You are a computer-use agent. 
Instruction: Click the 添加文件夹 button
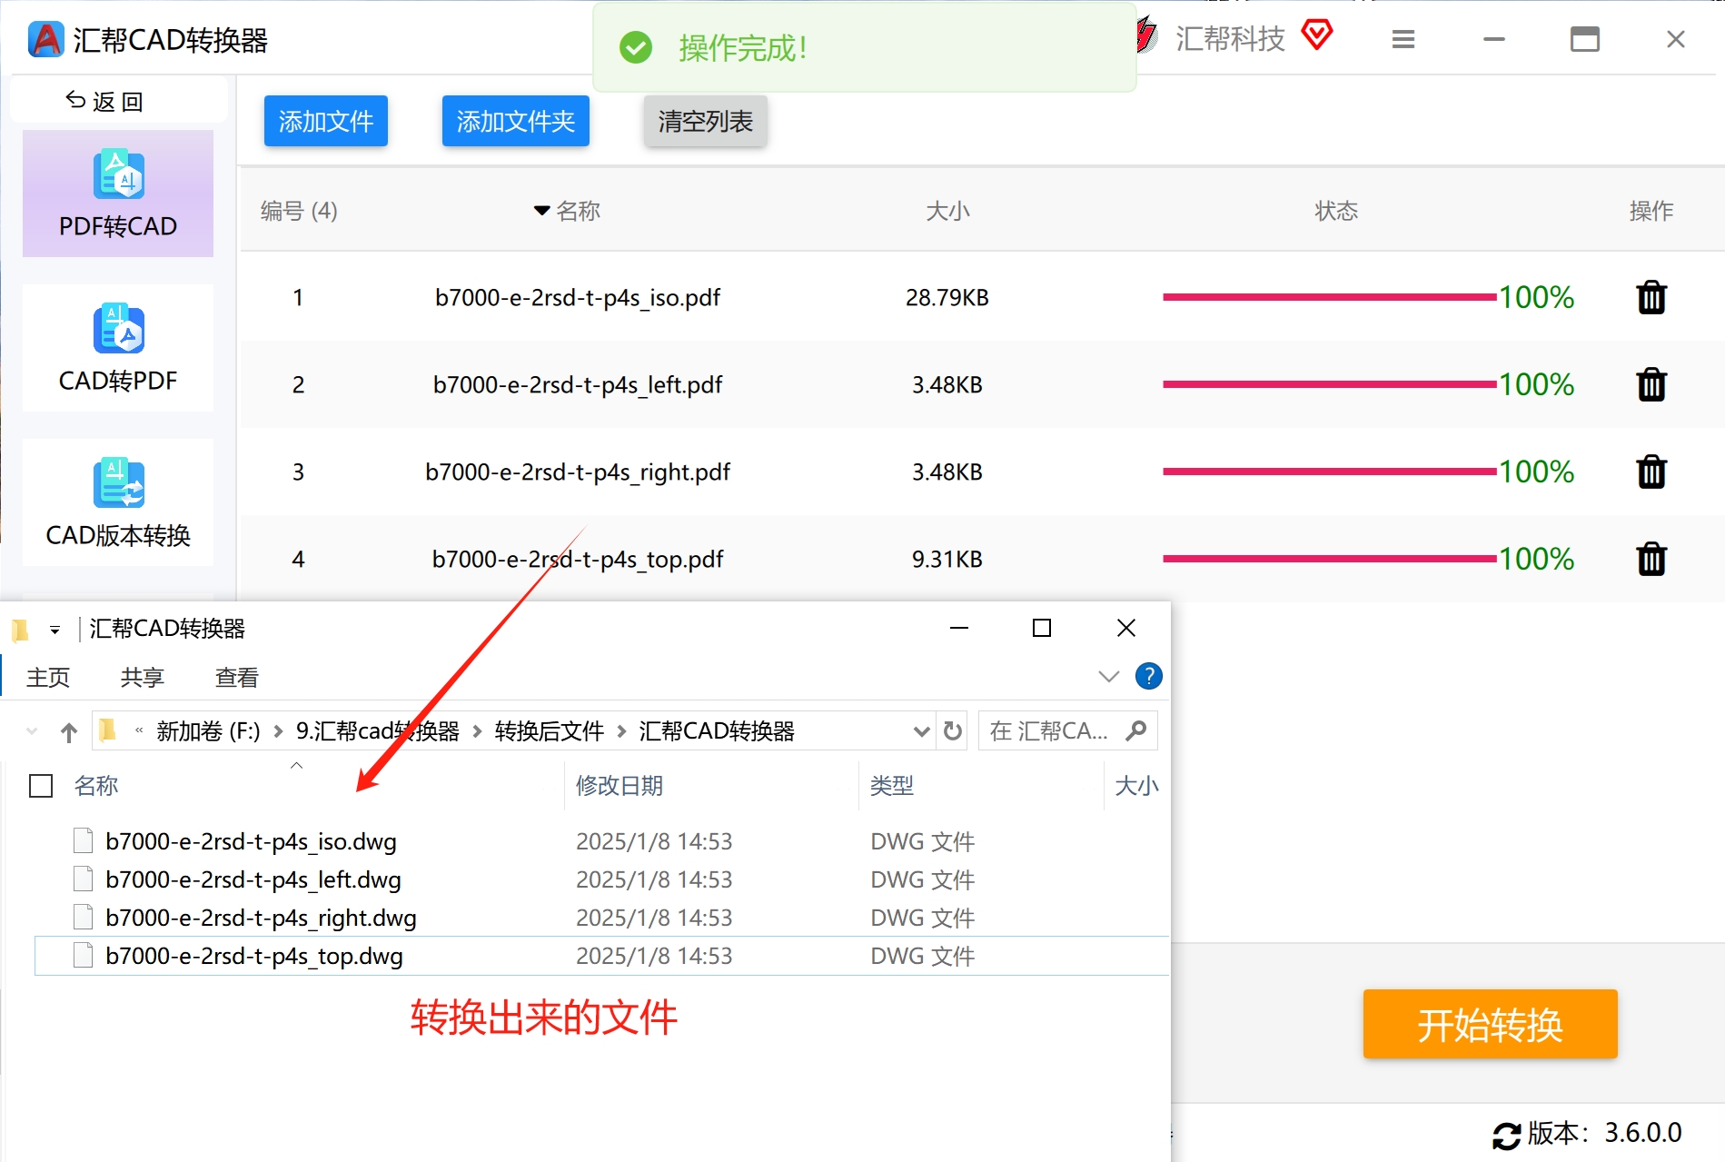pos(516,121)
